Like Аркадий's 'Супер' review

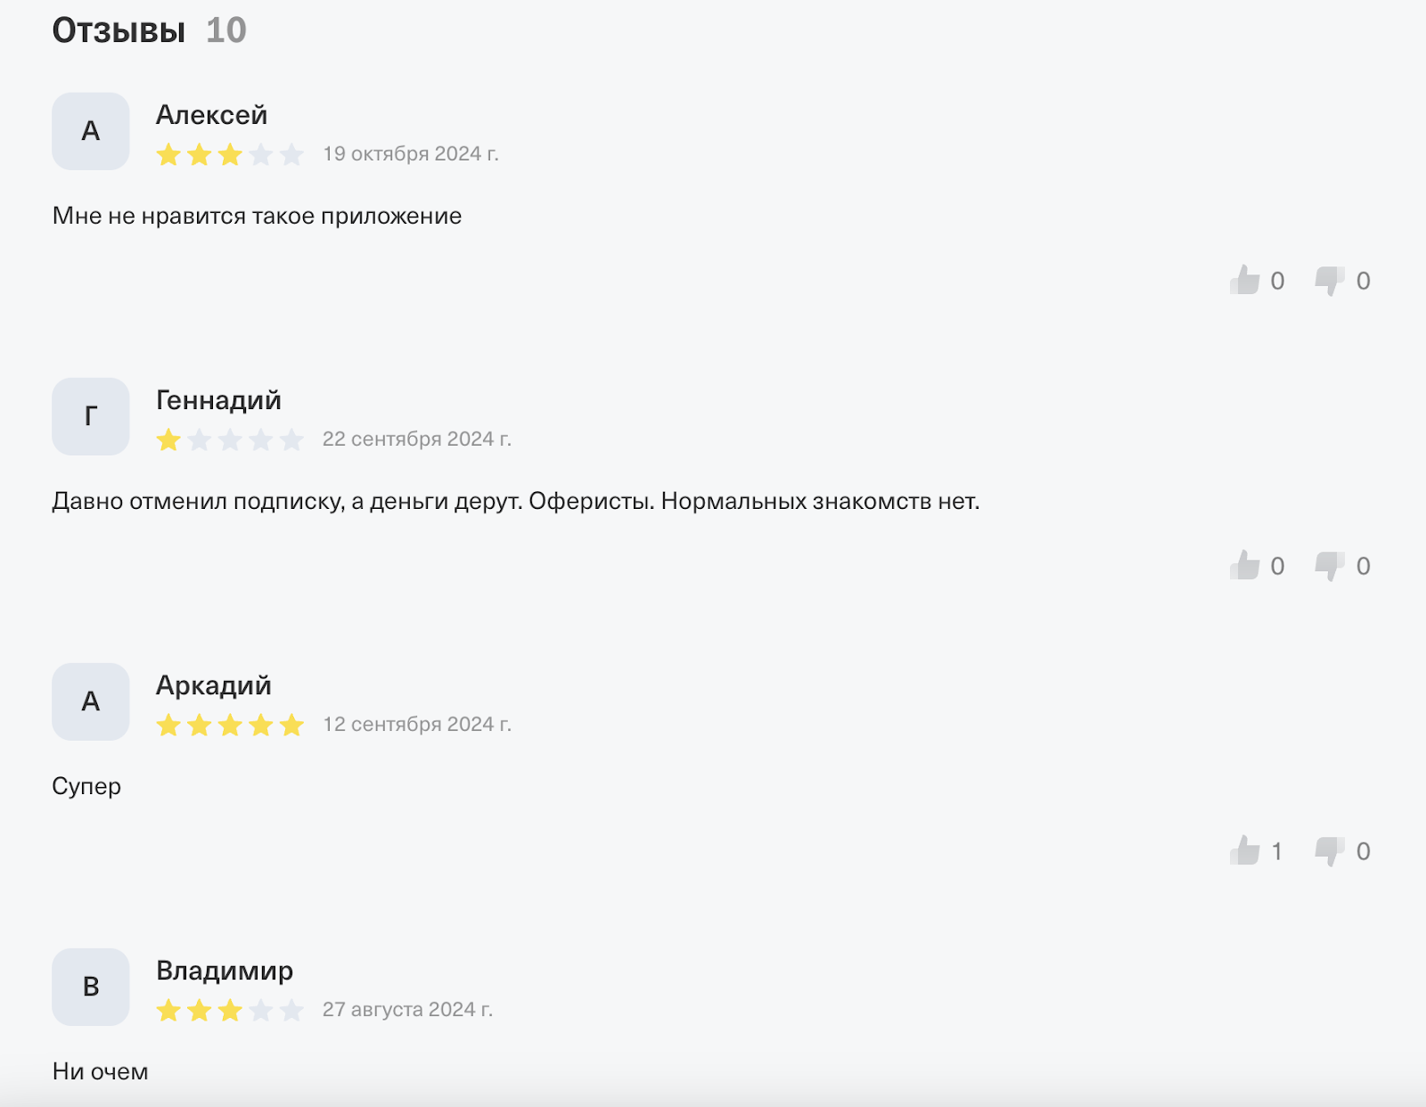pyautogui.click(x=1245, y=851)
